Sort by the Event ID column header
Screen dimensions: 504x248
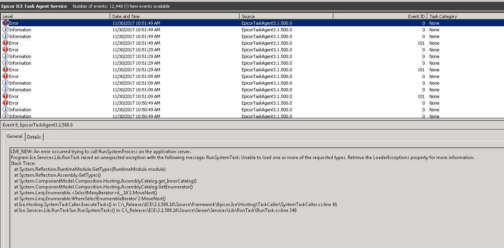tap(380, 16)
